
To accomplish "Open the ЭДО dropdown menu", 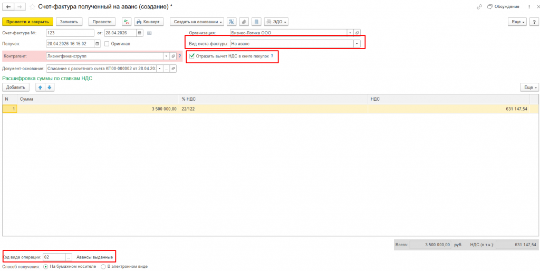I will click(x=276, y=22).
